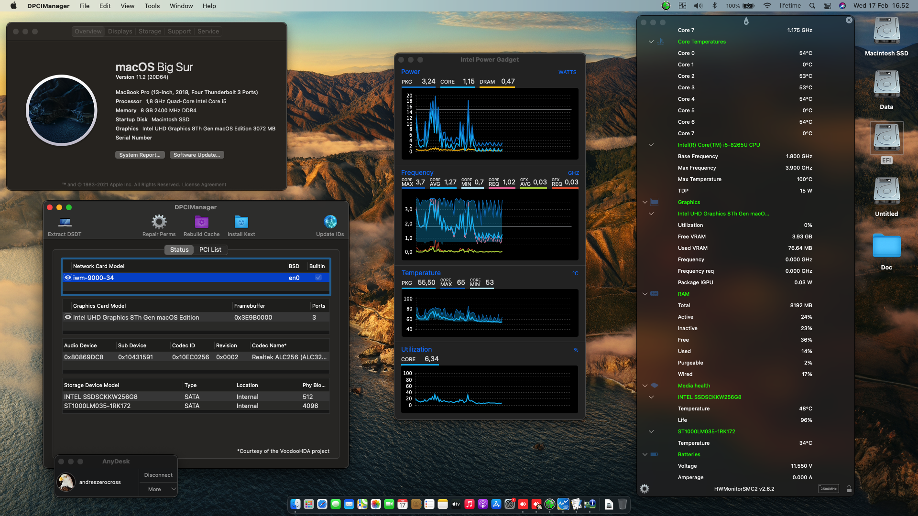The height and width of the screenshot is (516, 918).
Task: Collapse the Graphics section chevron
Action: point(645,202)
